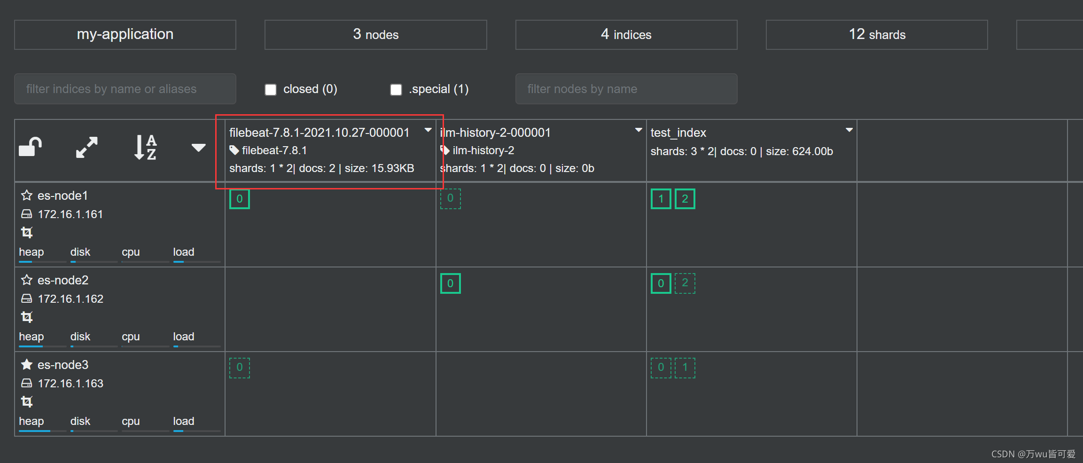1083x463 pixels.
Task: Select filebeat replica shard 0 on es-node3
Action: [240, 368]
